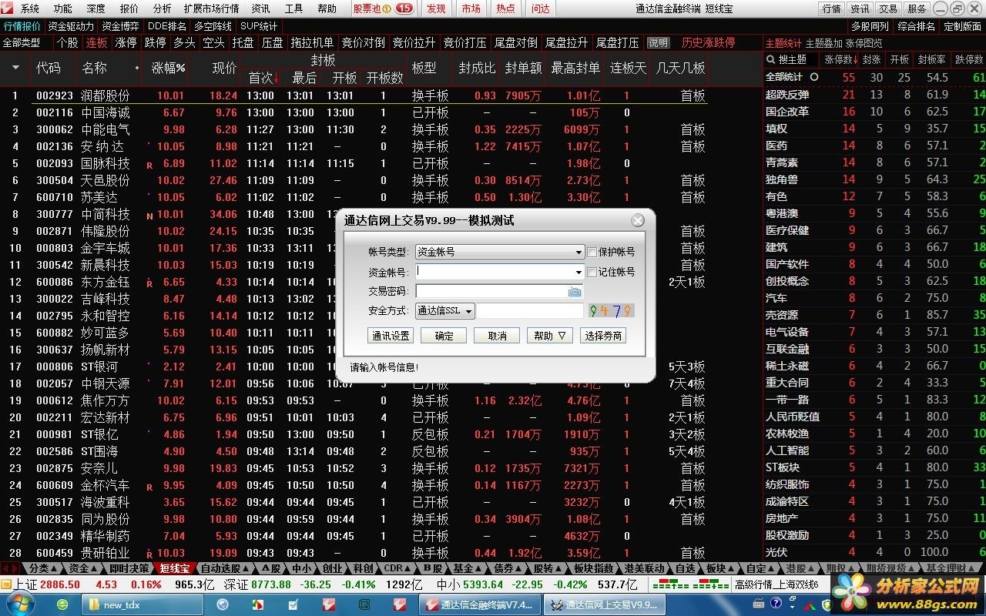Click the search magnifier icon beside 搜主题

click(x=770, y=59)
